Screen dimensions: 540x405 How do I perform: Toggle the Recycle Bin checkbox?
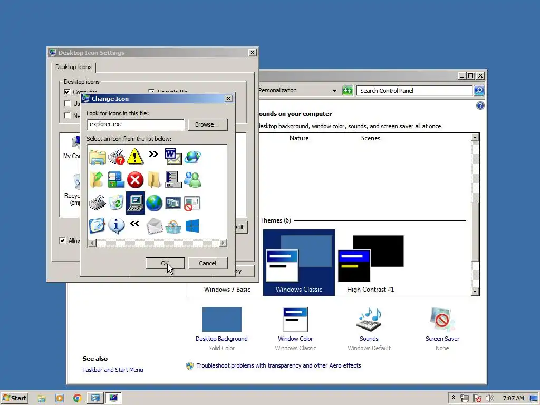(x=151, y=92)
